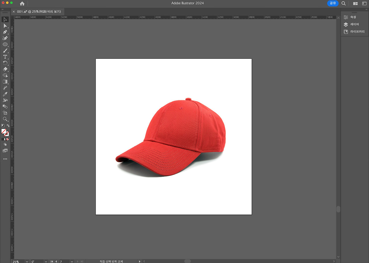The image size is (369, 263).
Task: Open Edit Toolbar three-dots menu
Action: (x=5, y=159)
